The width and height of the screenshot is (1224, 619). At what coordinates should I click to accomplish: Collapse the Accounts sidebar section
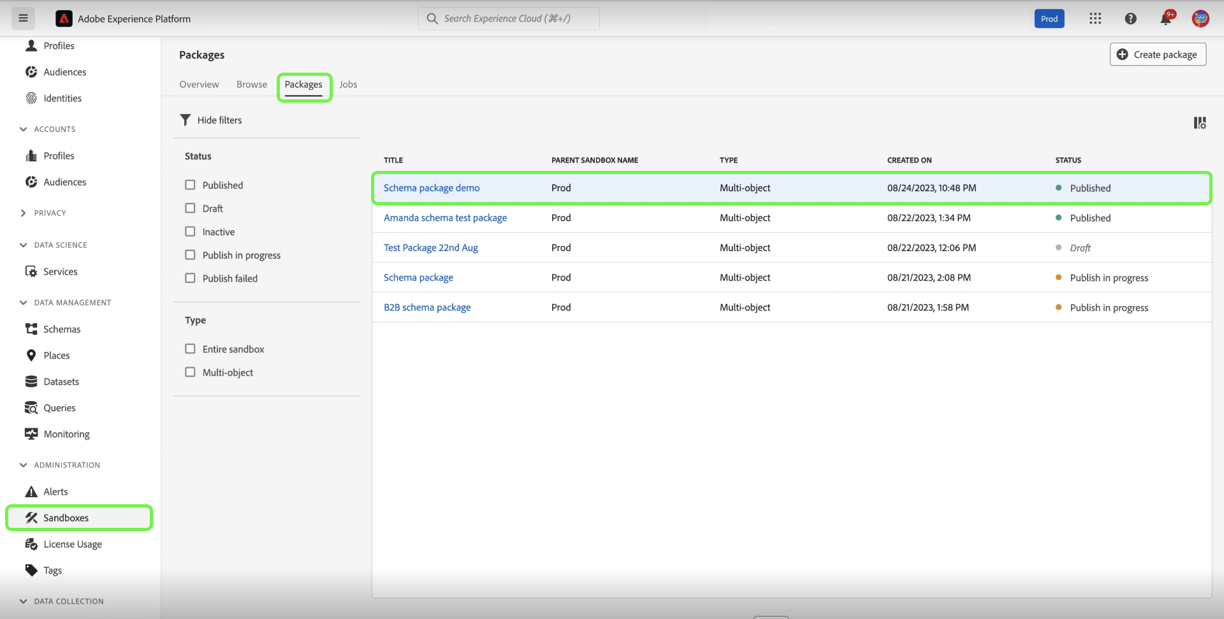coord(24,129)
